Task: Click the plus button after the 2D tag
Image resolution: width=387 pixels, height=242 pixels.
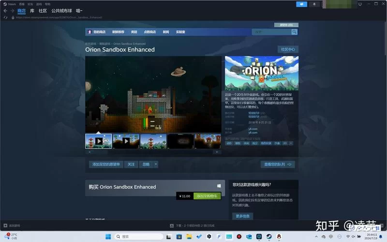Action: (x=291, y=143)
